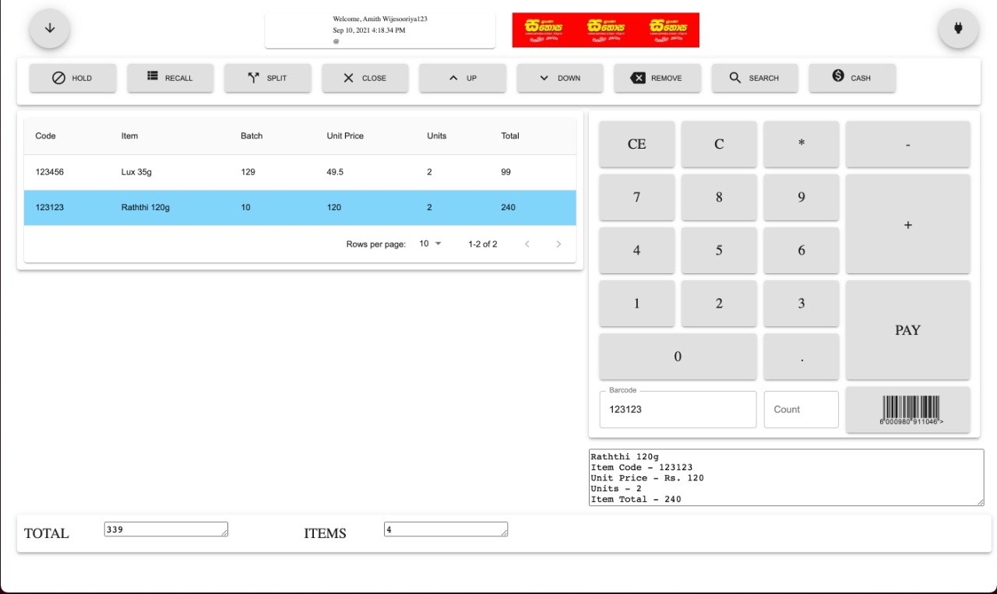Click inside the Barcode input field
Image resolution: width=997 pixels, height=594 pixels.
(x=677, y=409)
